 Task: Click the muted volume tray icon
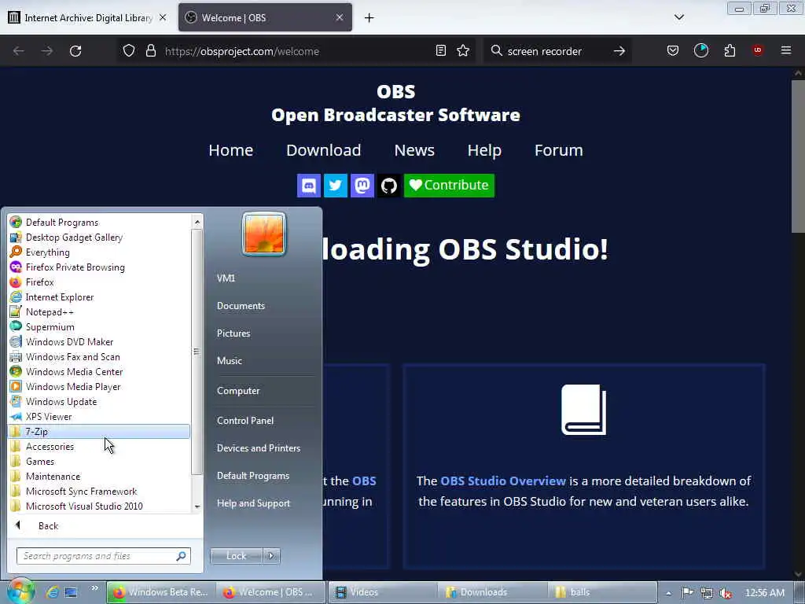[726, 593]
